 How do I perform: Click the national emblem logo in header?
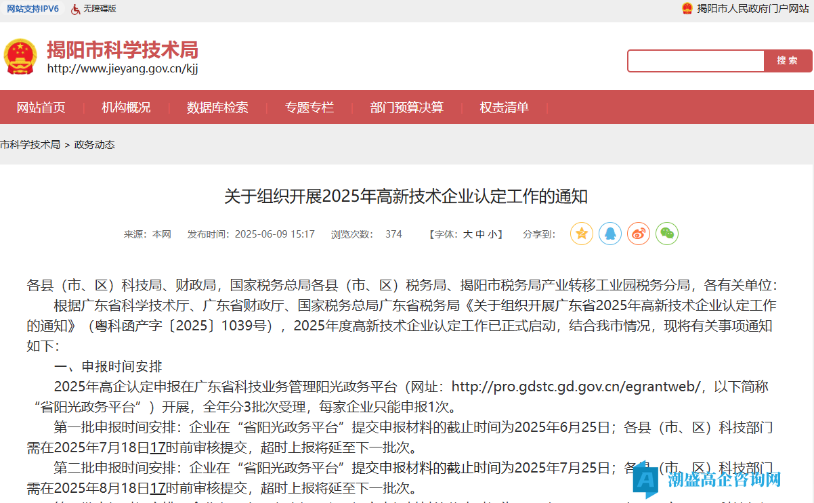coord(20,57)
